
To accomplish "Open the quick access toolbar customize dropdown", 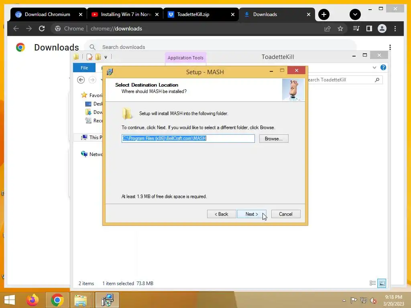I will click(106, 57).
